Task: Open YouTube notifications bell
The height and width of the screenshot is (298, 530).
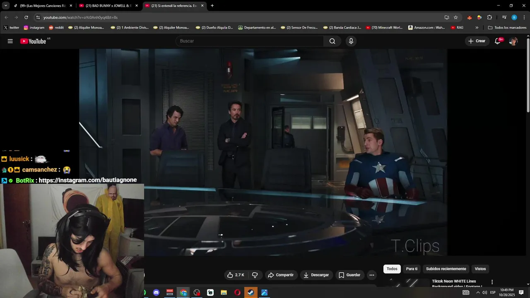Action: pos(498,41)
